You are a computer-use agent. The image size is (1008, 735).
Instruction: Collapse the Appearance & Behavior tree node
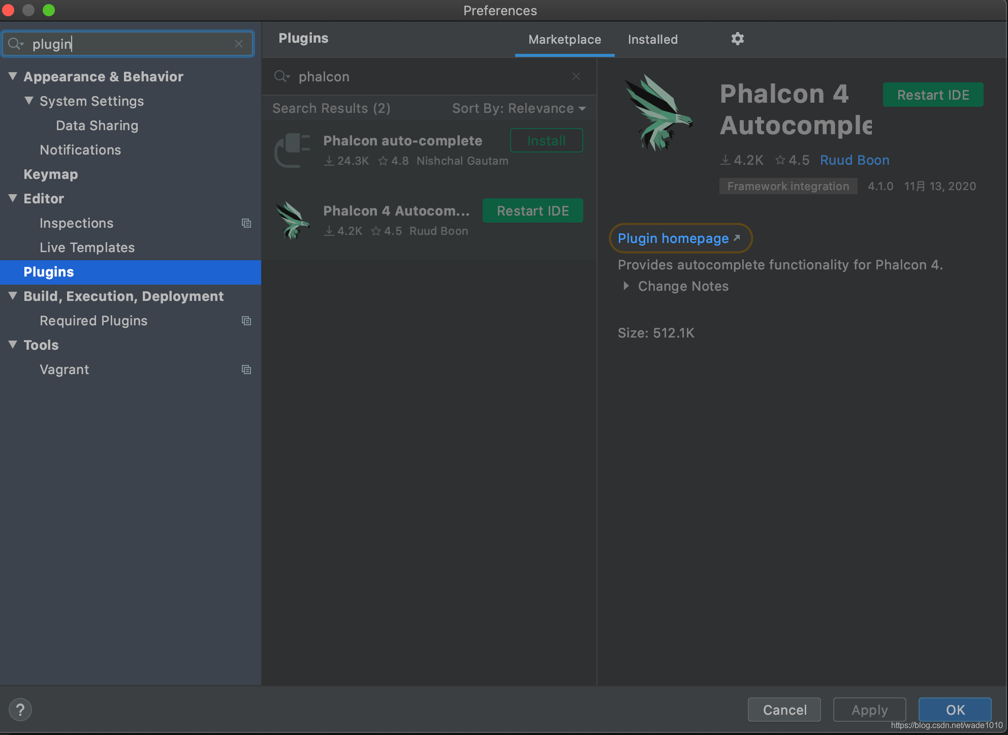point(13,76)
